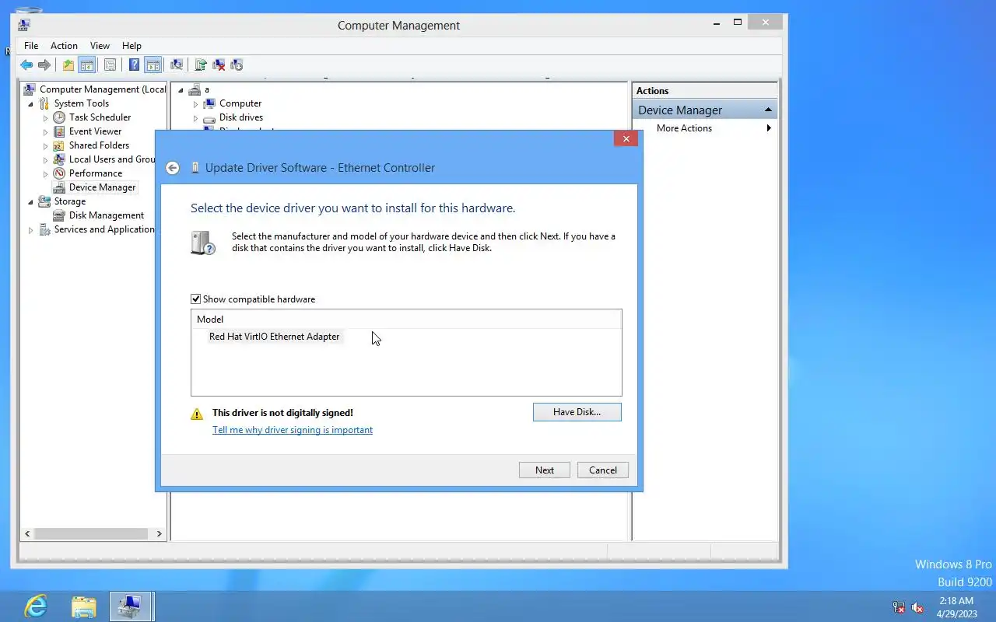Open the Action menu
The height and width of the screenshot is (622, 996).
click(x=64, y=46)
